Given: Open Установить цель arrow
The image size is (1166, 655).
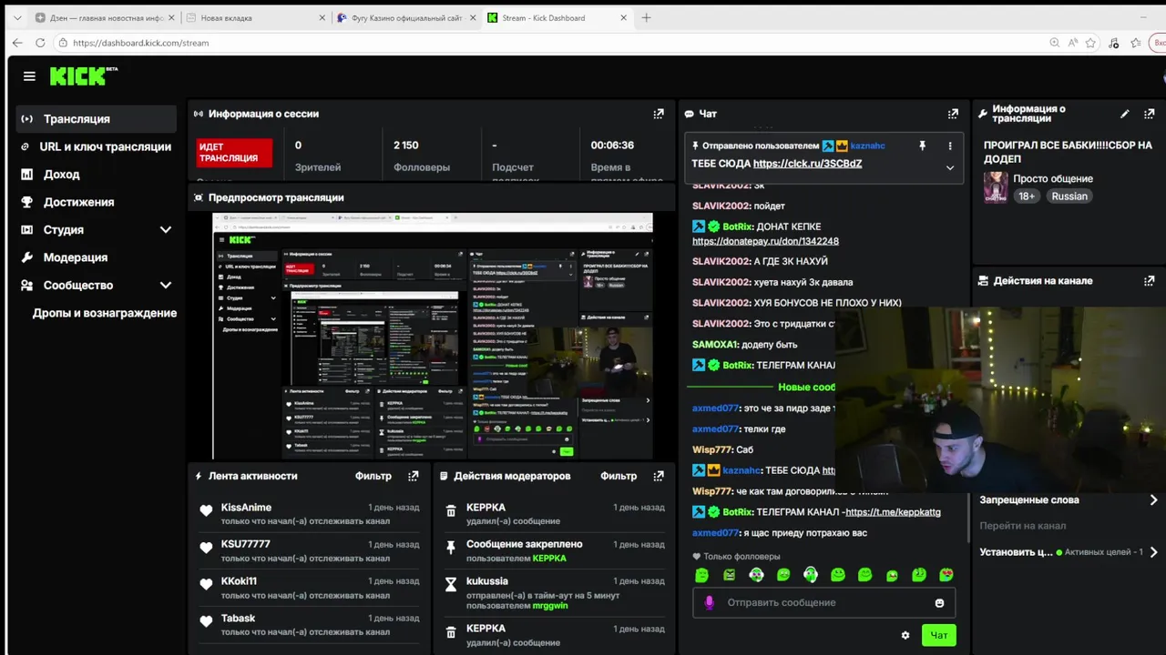Looking at the screenshot, I should tap(1153, 552).
